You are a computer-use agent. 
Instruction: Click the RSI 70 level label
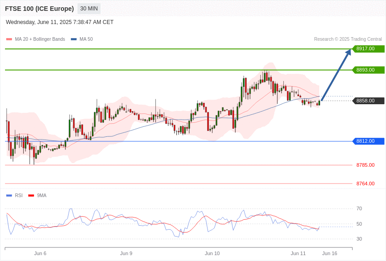click(x=359, y=209)
